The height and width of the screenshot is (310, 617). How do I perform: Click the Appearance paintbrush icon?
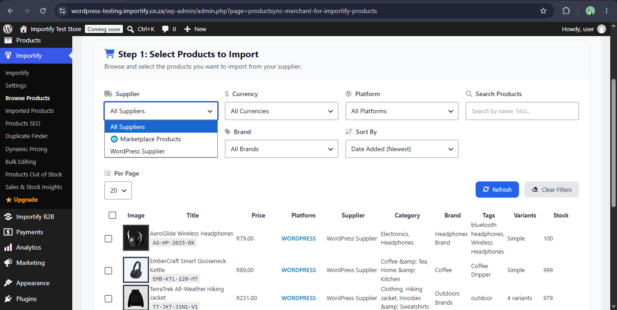click(8, 283)
